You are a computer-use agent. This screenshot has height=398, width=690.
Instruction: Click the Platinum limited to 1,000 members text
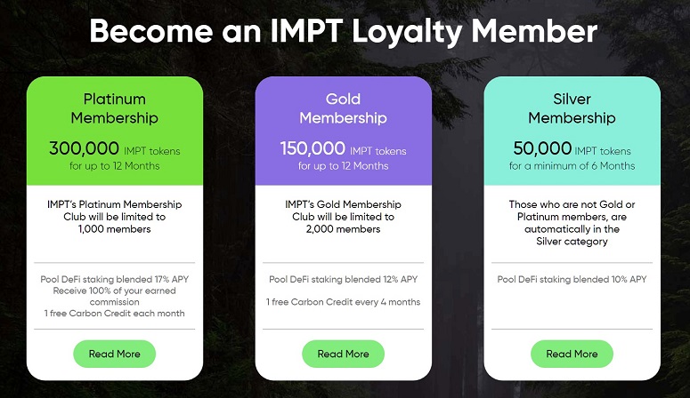pos(115,217)
